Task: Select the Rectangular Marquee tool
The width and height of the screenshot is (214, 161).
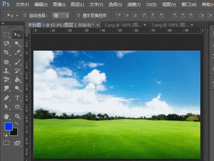Action: [6, 35]
